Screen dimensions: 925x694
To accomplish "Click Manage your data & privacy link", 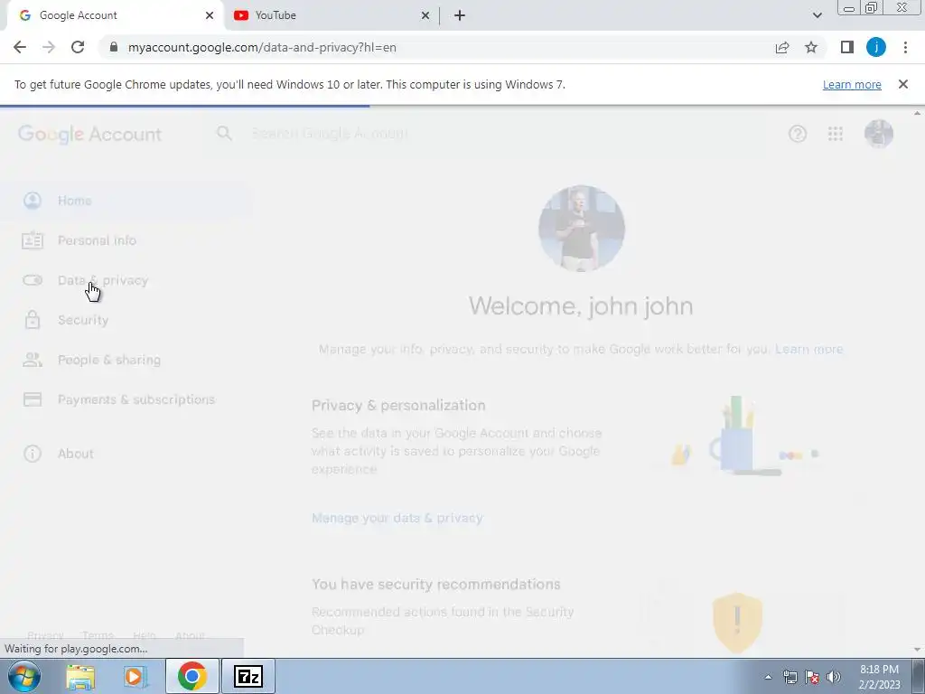I will point(397,518).
